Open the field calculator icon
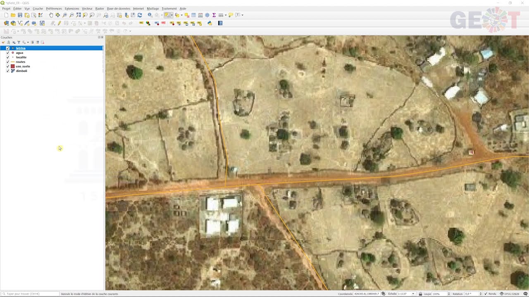 (x=200, y=15)
